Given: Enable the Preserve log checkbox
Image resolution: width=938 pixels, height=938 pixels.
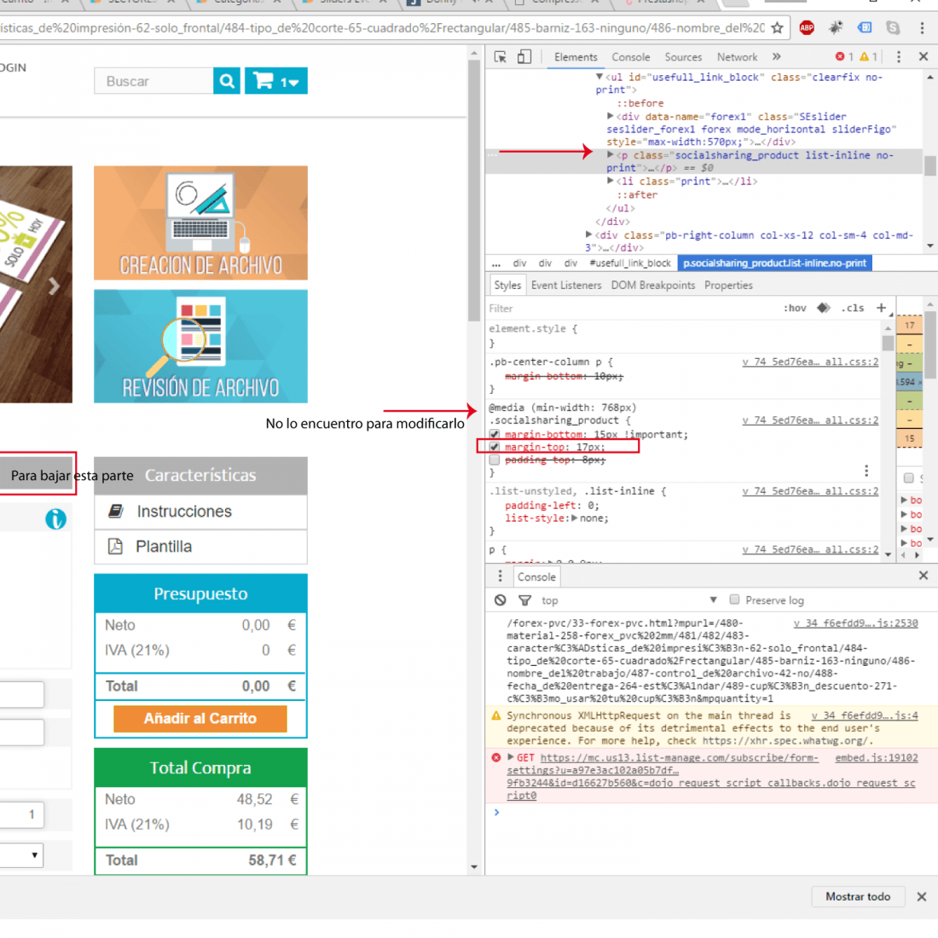Looking at the screenshot, I should coord(734,599).
